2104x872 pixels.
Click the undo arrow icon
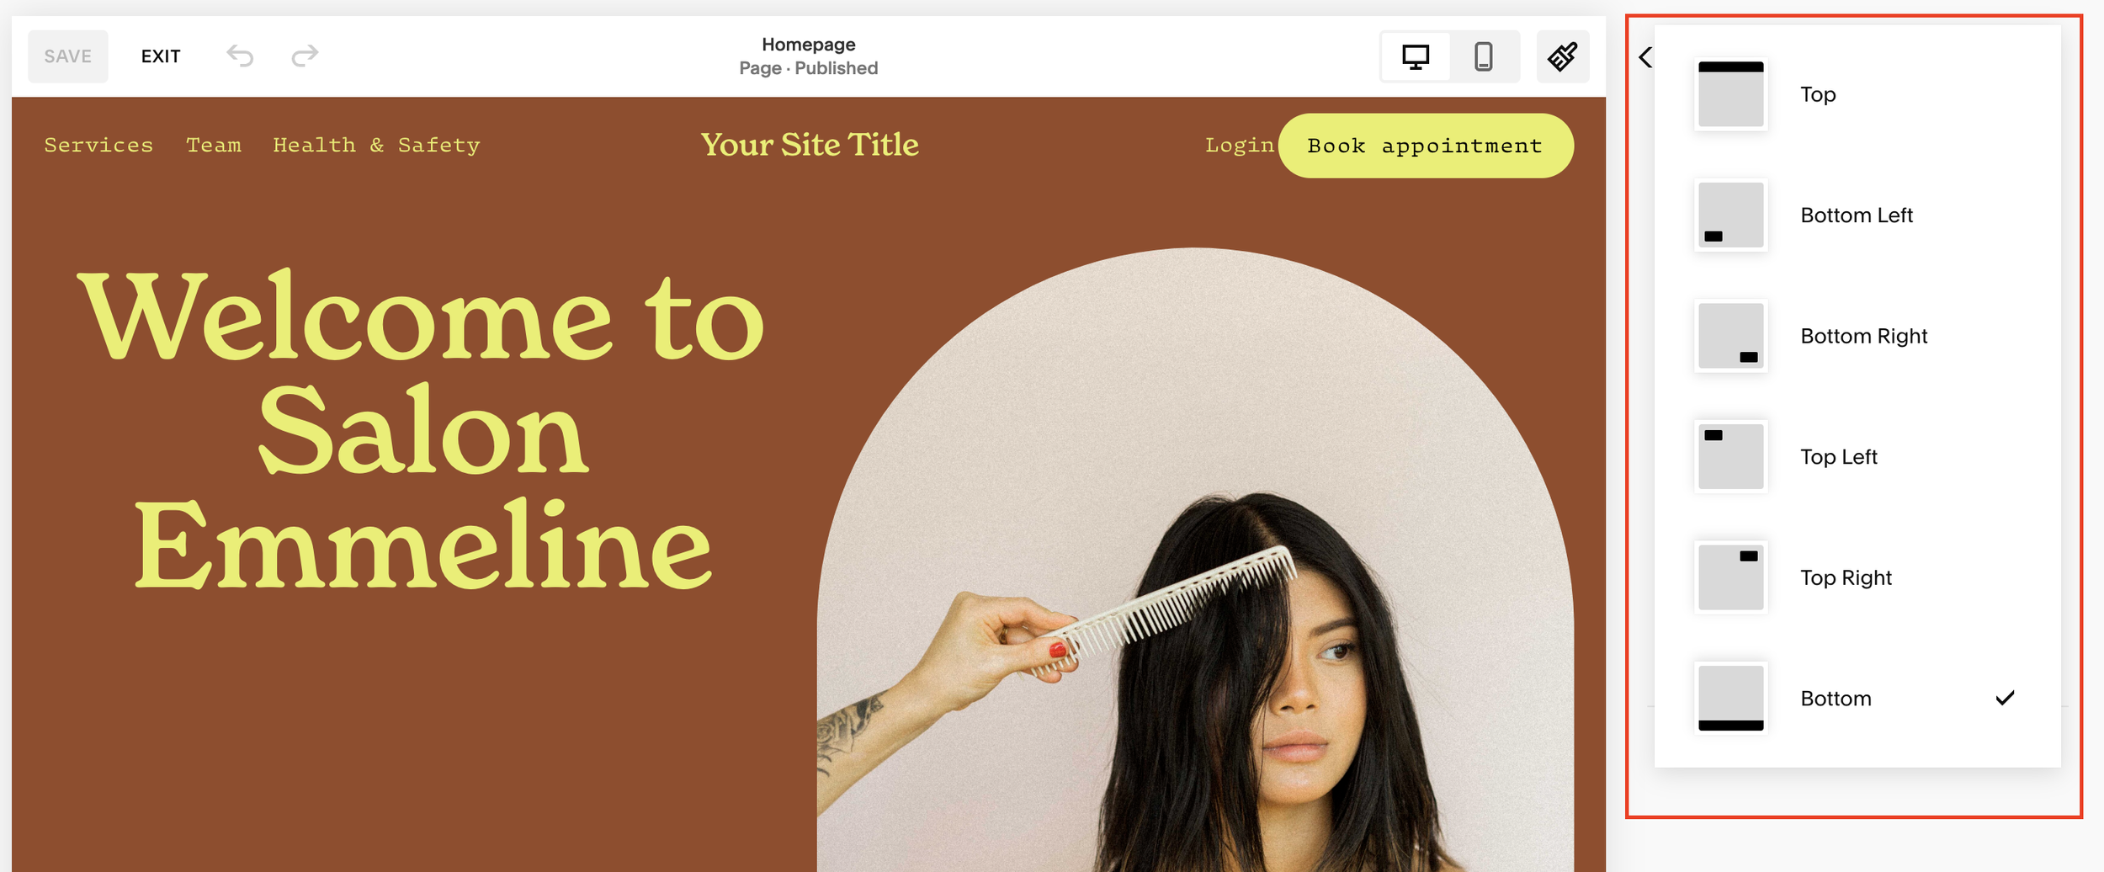pyautogui.click(x=240, y=56)
